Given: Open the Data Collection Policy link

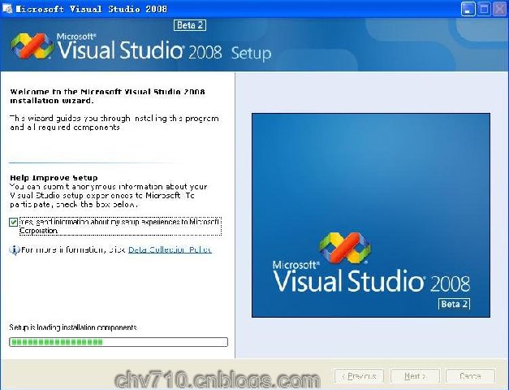Looking at the screenshot, I should point(170,250).
